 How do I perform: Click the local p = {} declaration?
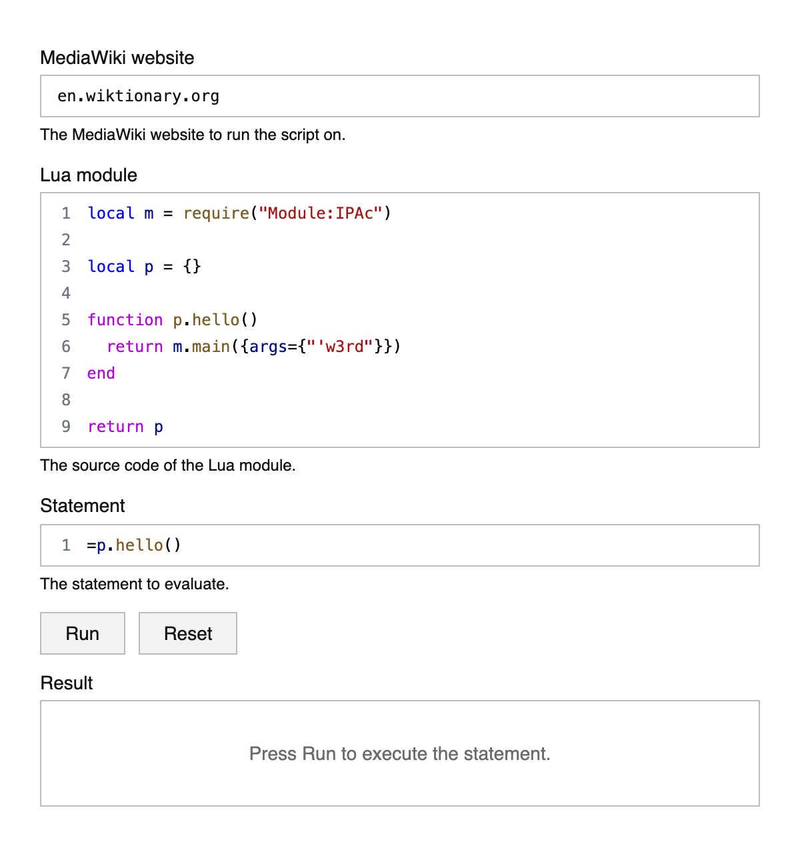click(x=144, y=266)
